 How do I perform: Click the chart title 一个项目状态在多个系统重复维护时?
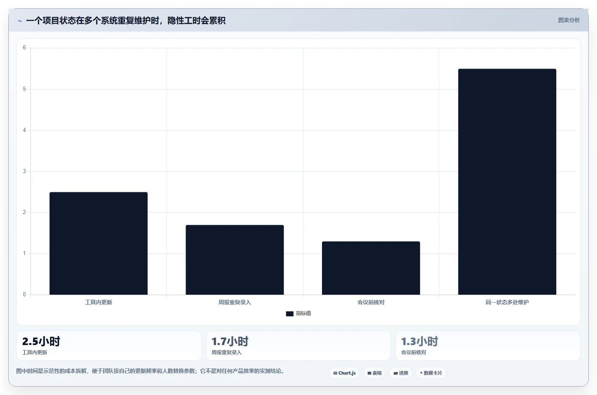point(126,20)
